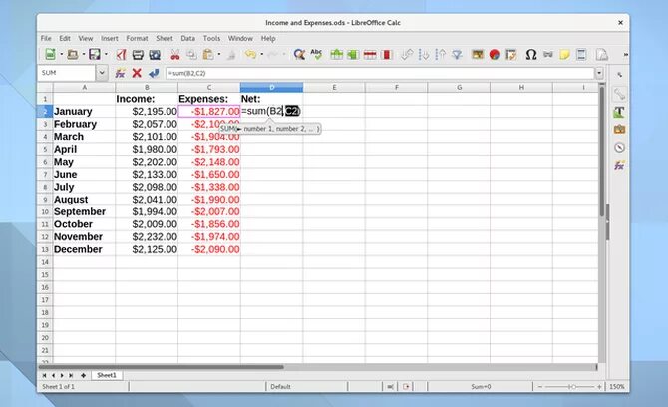Cancel formula with red X icon
Viewport: 668px width, 407px height.
pyautogui.click(x=137, y=73)
